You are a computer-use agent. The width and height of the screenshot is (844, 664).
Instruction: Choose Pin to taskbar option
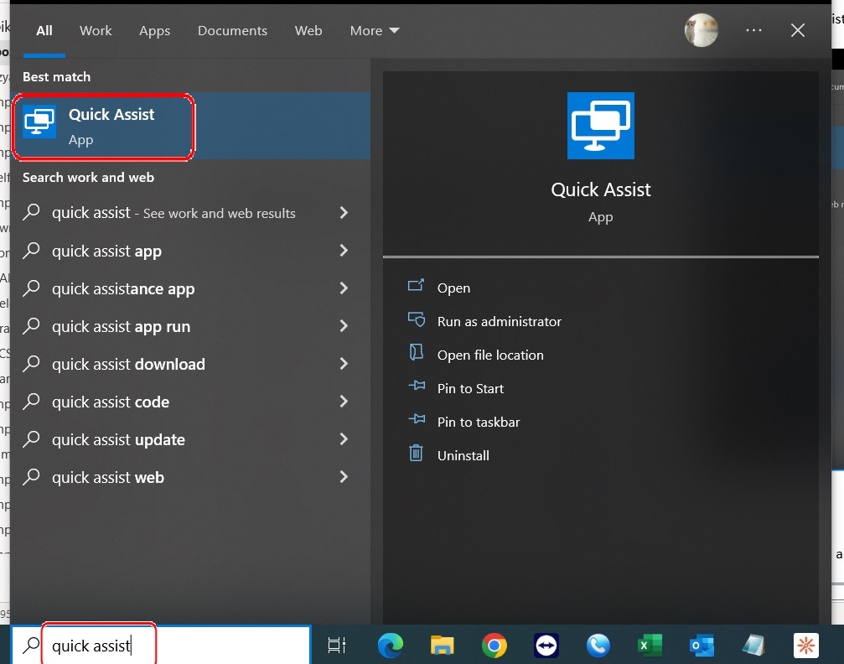coord(478,422)
